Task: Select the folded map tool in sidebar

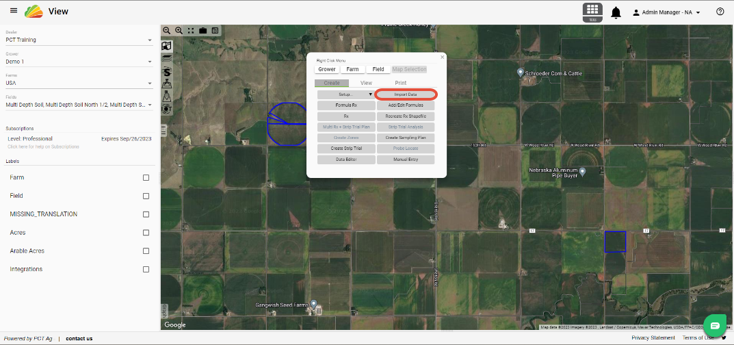Action: [x=167, y=46]
